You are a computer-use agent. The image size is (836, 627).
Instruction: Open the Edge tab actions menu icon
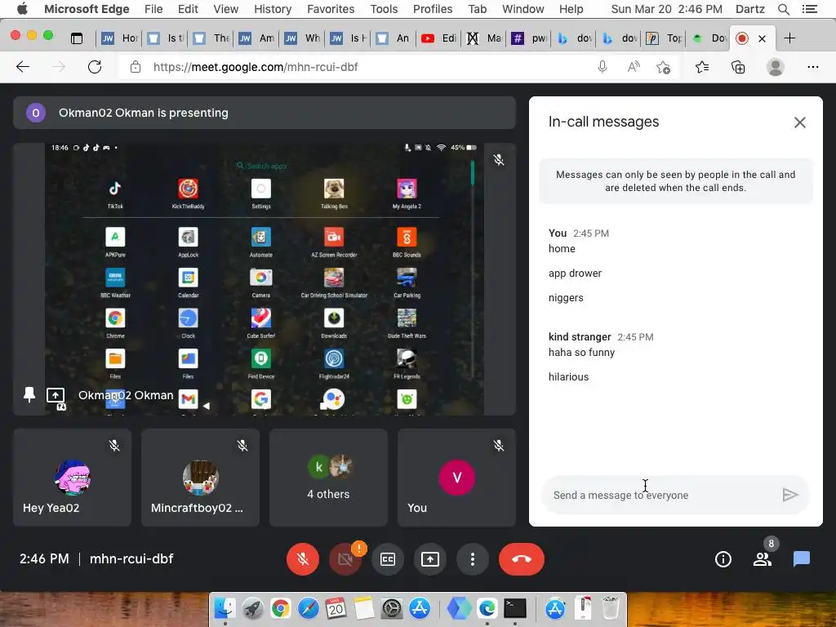coord(77,38)
